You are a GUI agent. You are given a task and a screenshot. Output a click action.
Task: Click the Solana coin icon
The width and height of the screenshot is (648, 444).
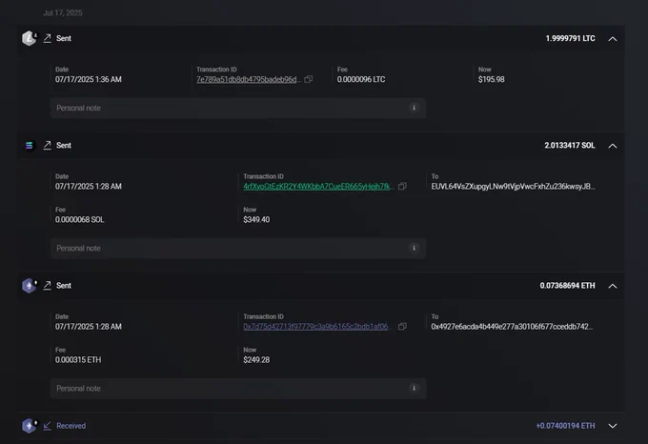pyautogui.click(x=29, y=146)
